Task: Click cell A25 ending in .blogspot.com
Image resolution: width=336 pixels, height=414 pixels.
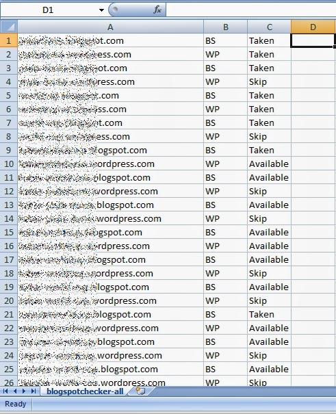Action: point(111,369)
